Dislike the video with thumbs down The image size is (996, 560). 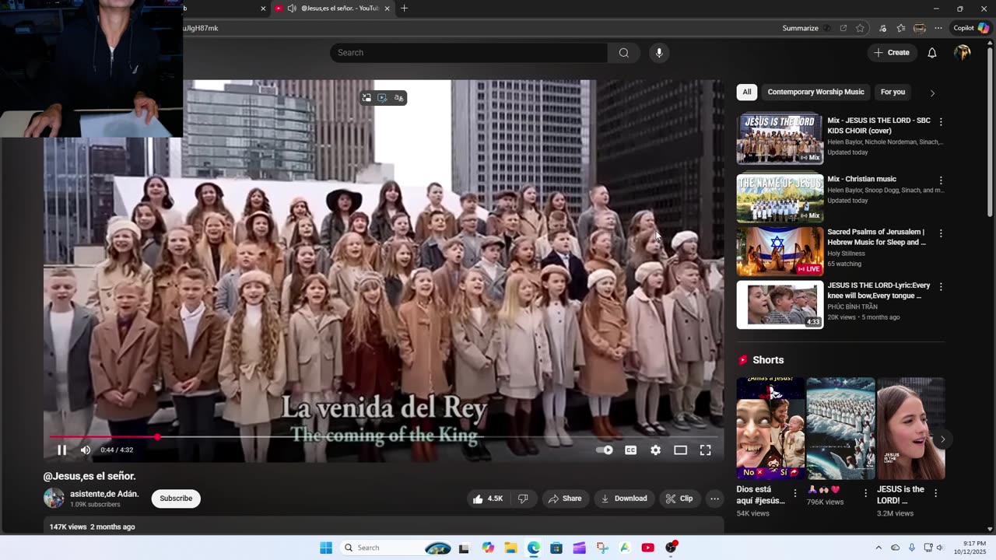pyautogui.click(x=523, y=499)
